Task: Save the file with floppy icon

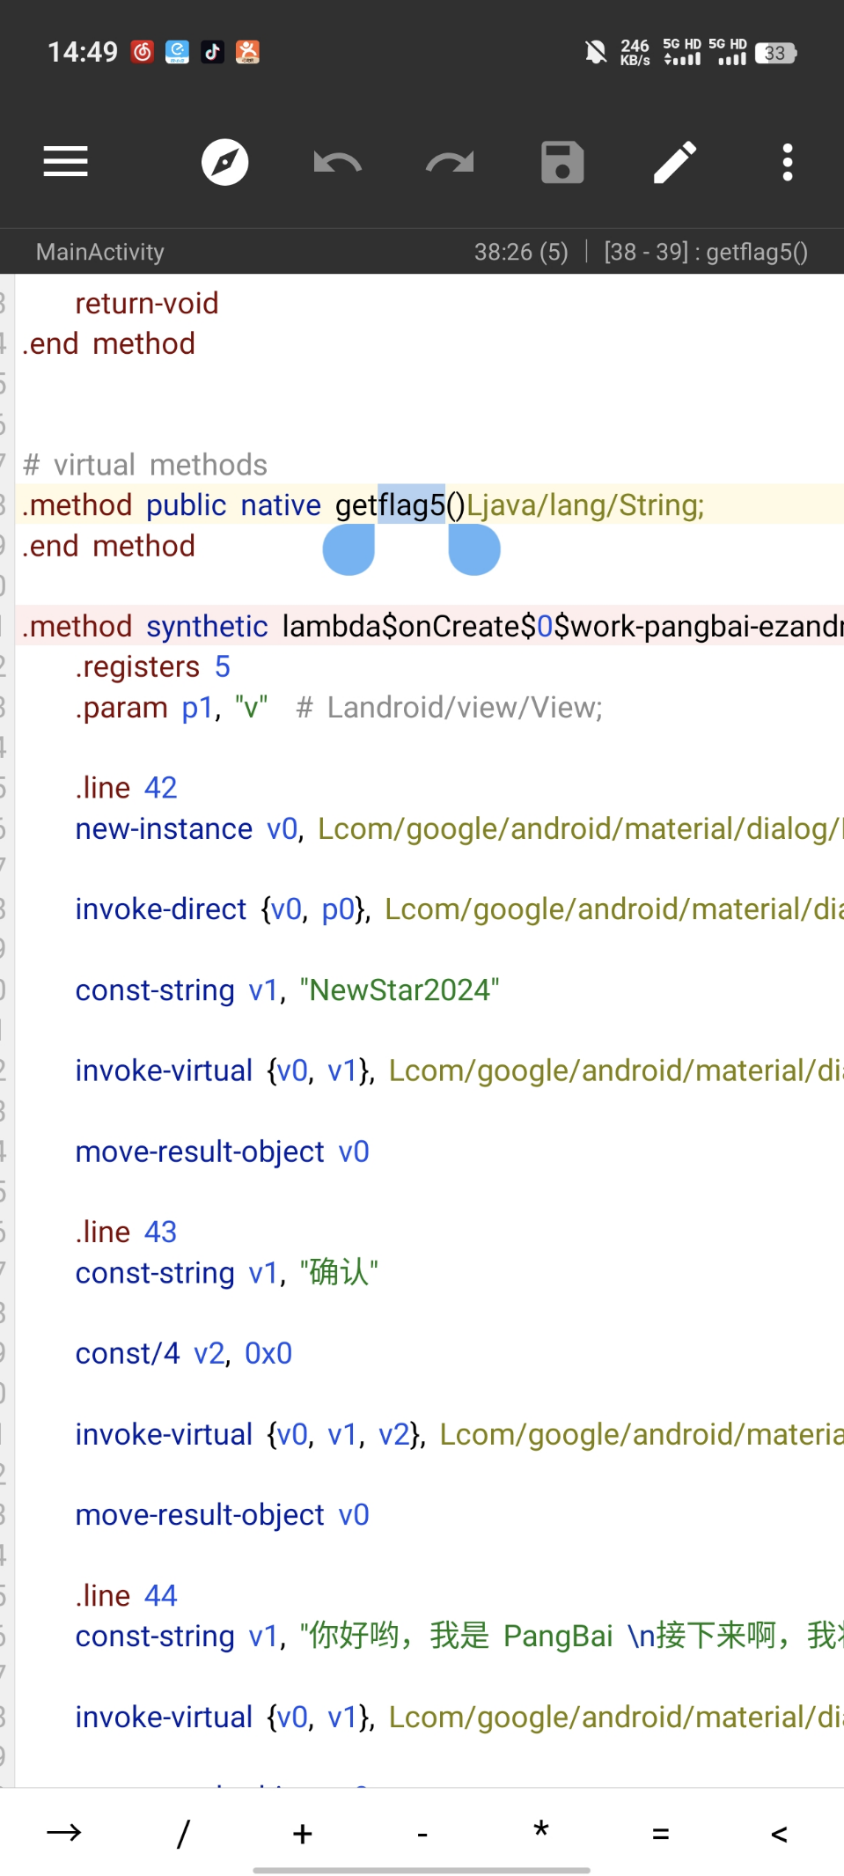Action: point(562,163)
